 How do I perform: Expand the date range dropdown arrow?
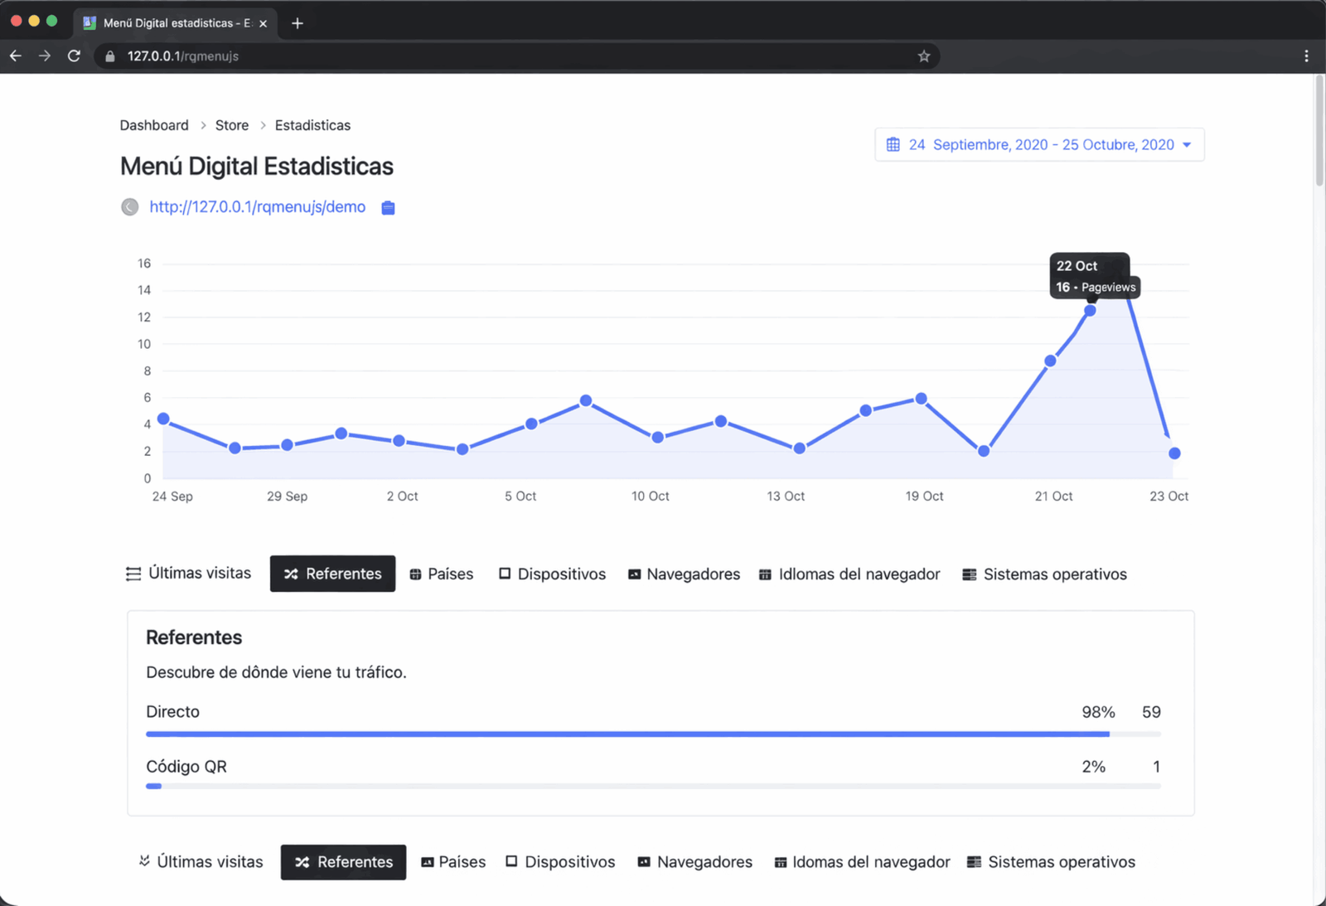coord(1187,145)
